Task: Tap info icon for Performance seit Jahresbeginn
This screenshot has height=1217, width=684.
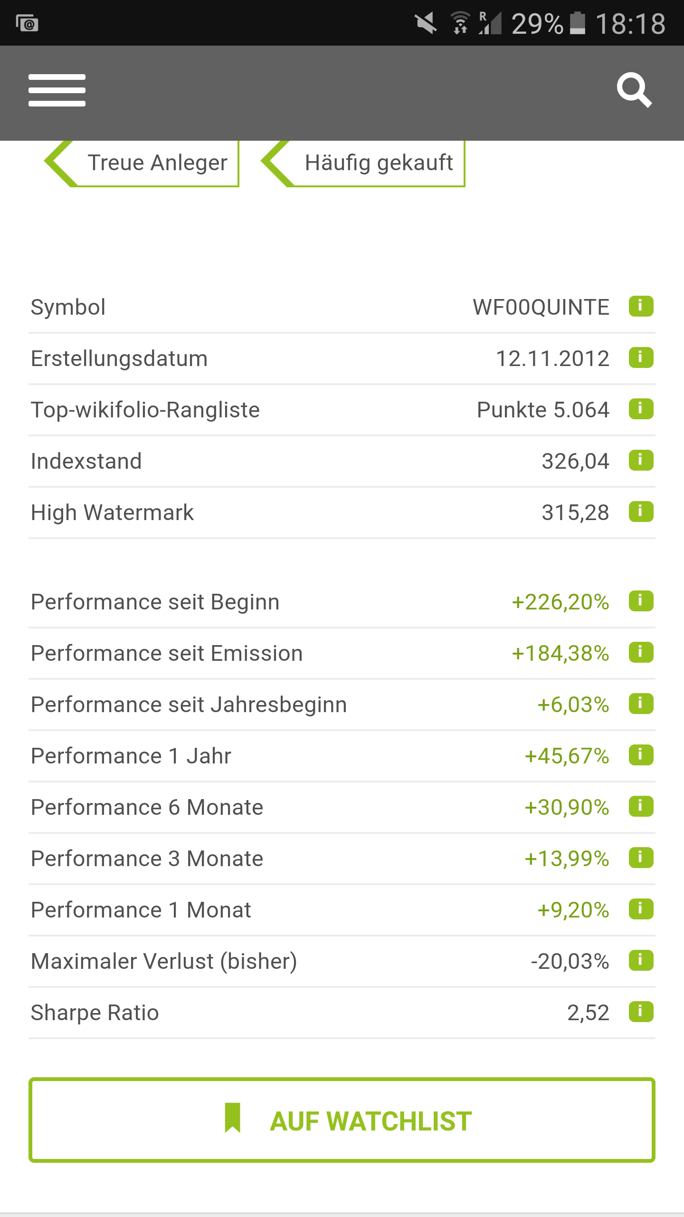Action: click(x=641, y=704)
